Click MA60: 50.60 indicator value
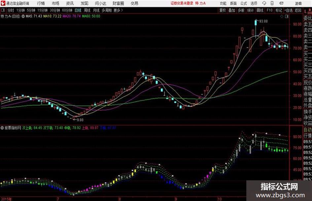312x201 pixels. point(91,16)
